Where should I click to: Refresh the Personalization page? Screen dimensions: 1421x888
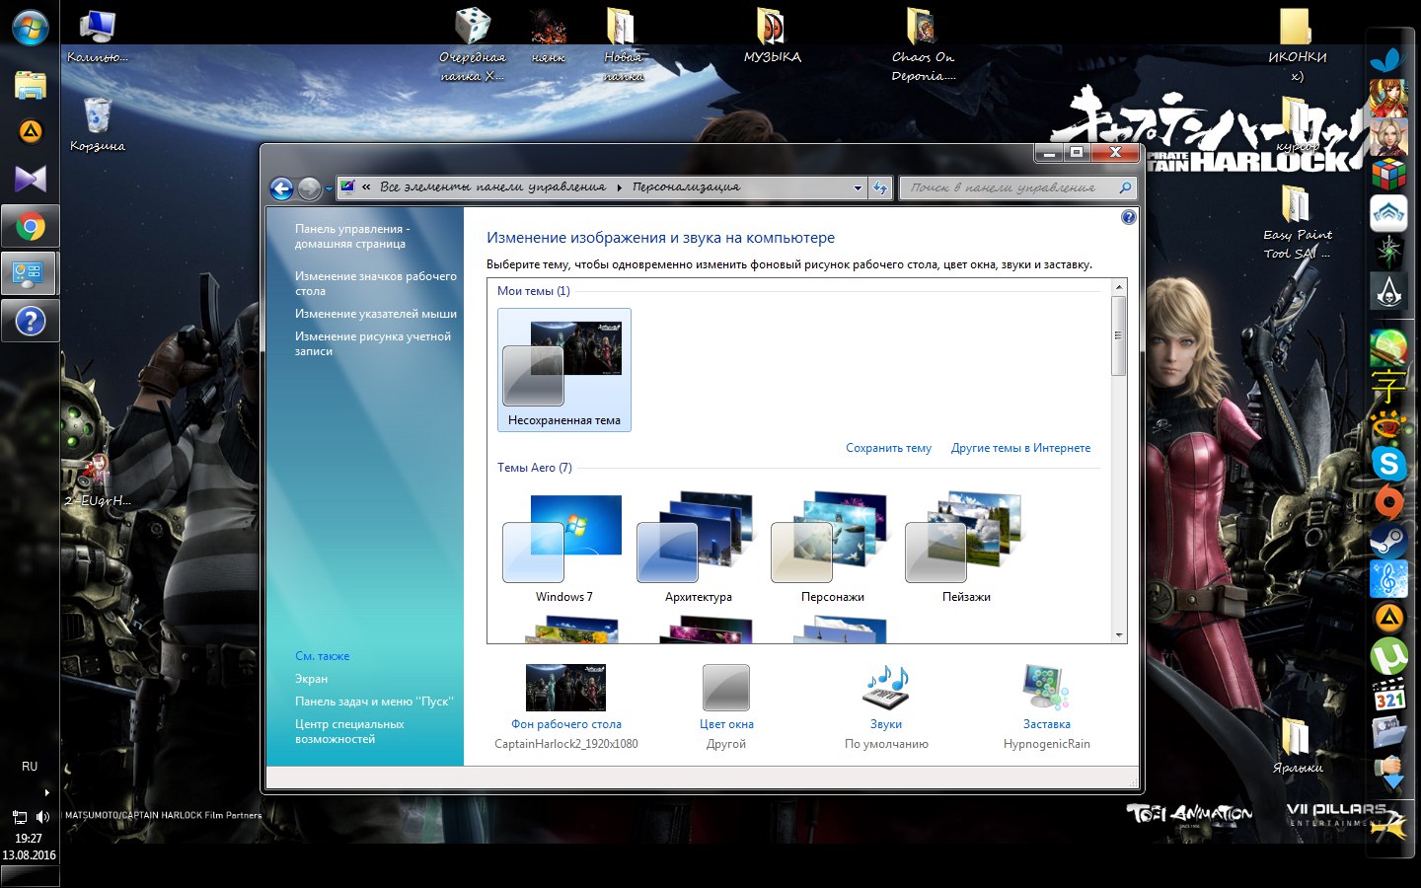(x=881, y=187)
